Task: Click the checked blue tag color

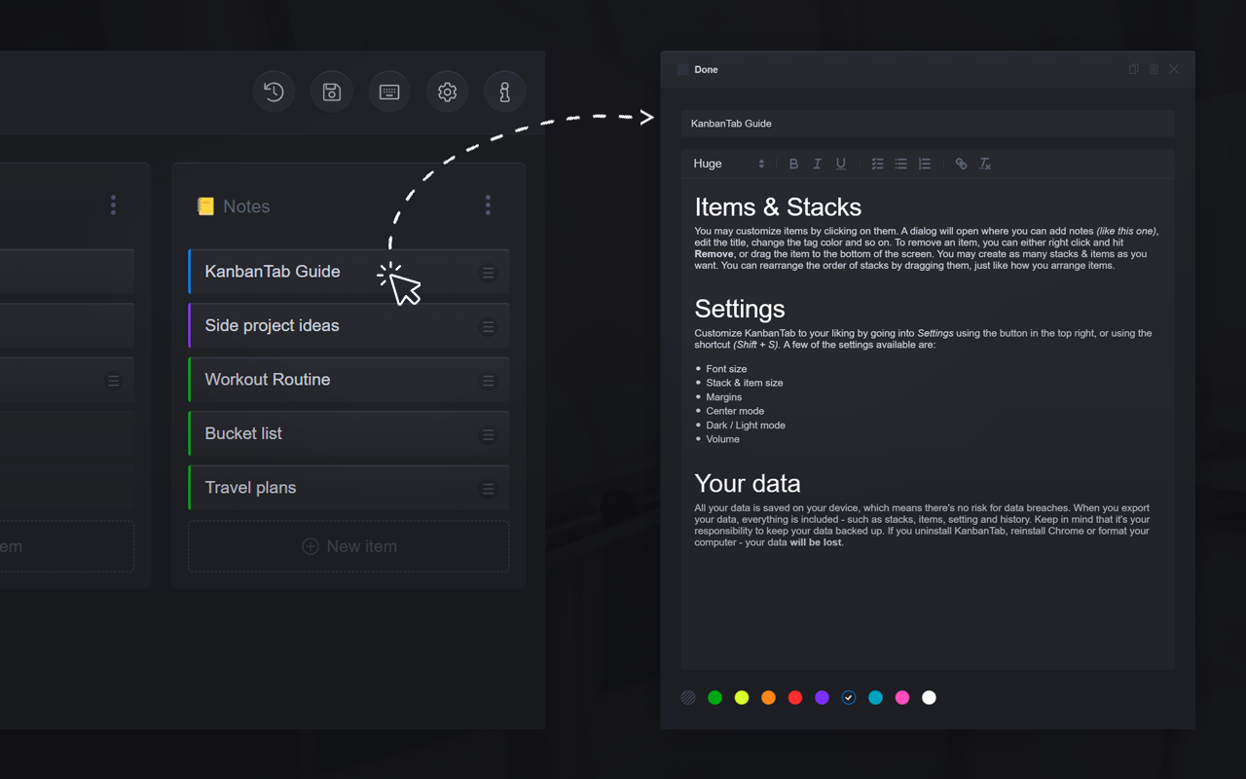Action: click(849, 697)
